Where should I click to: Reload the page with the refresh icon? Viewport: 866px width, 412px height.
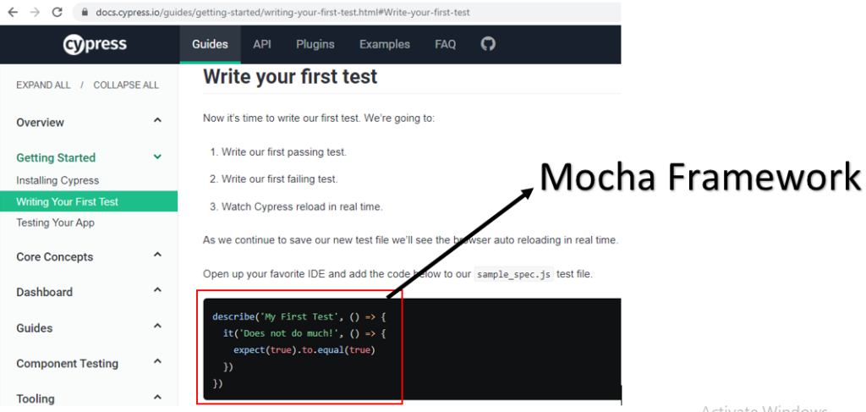(x=57, y=12)
